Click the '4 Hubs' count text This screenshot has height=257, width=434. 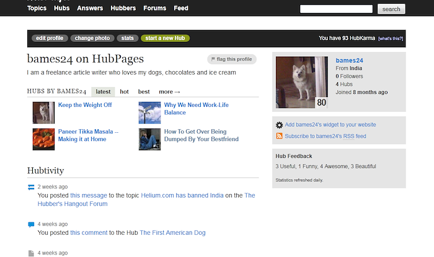(344, 85)
